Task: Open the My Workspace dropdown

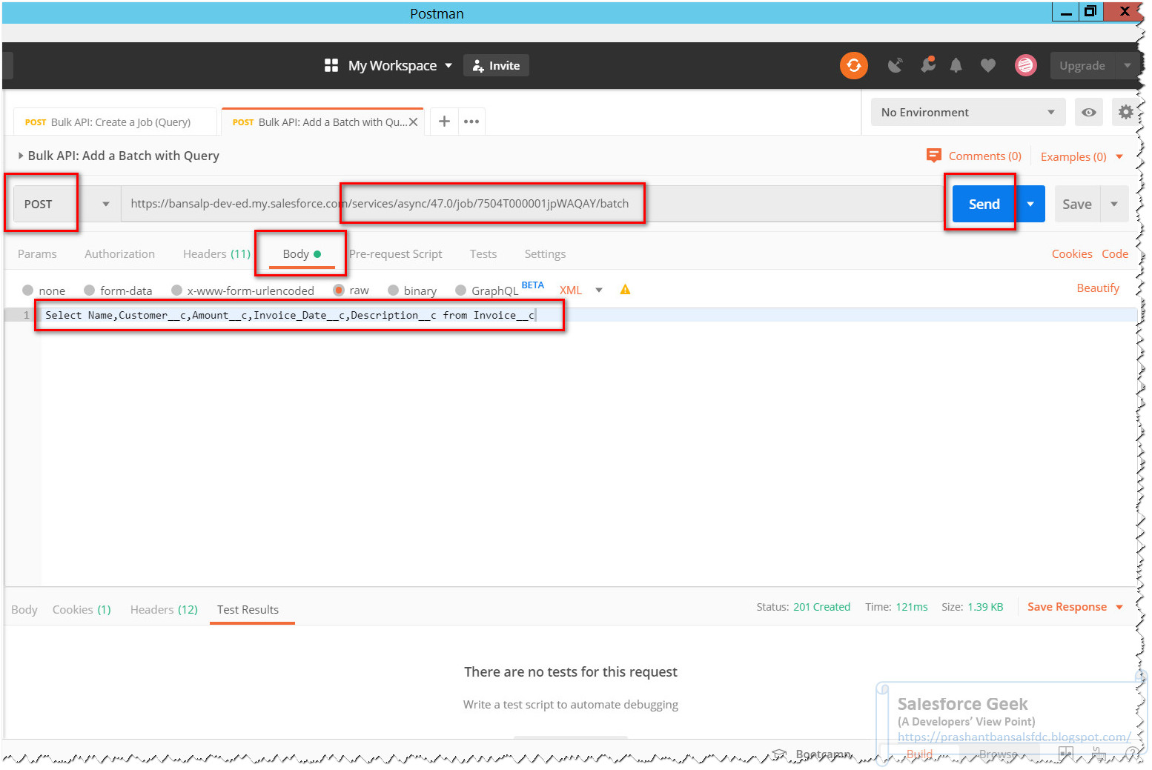Action: pos(400,65)
